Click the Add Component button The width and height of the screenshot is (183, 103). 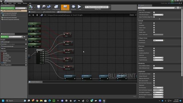coord(8,8)
